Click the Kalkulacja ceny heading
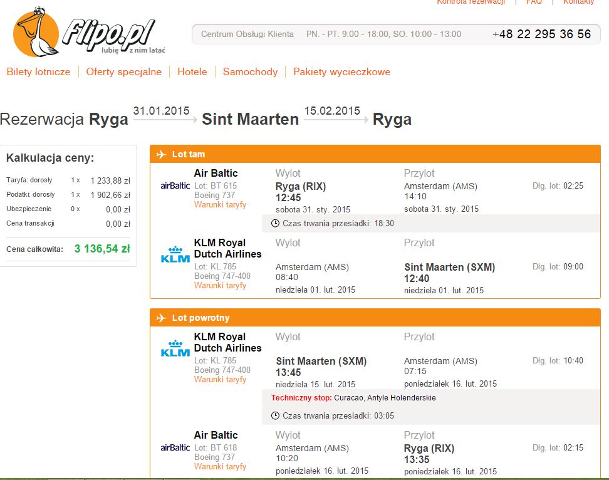This screenshot has width=609, height=480. click(50, 158)
